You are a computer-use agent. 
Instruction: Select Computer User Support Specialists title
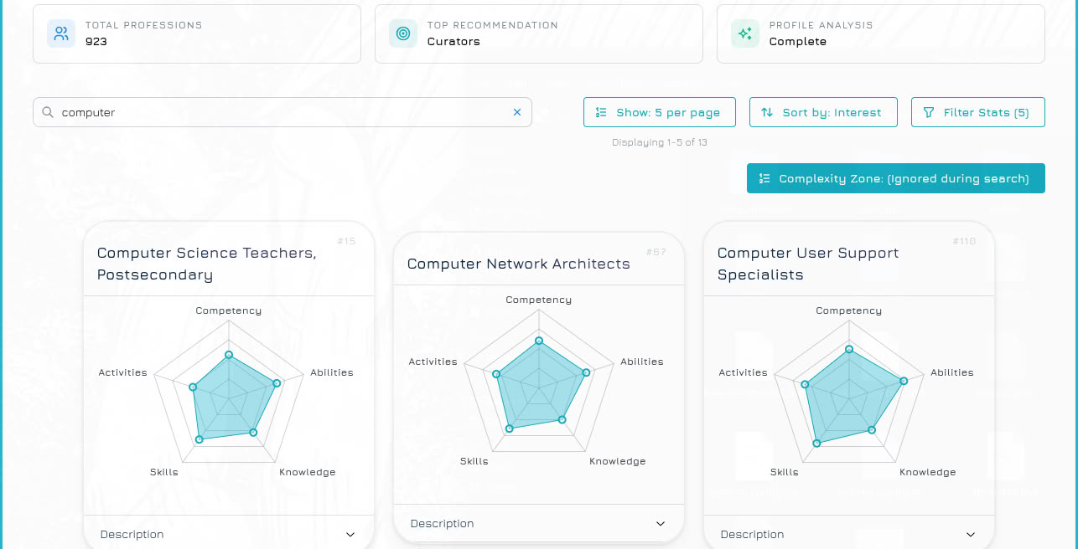(807, 264)
